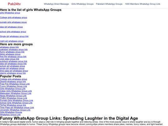Open Pakistani WhatsApp Groups nav item
Screen dimensions: 168x126
coord(109,4)
